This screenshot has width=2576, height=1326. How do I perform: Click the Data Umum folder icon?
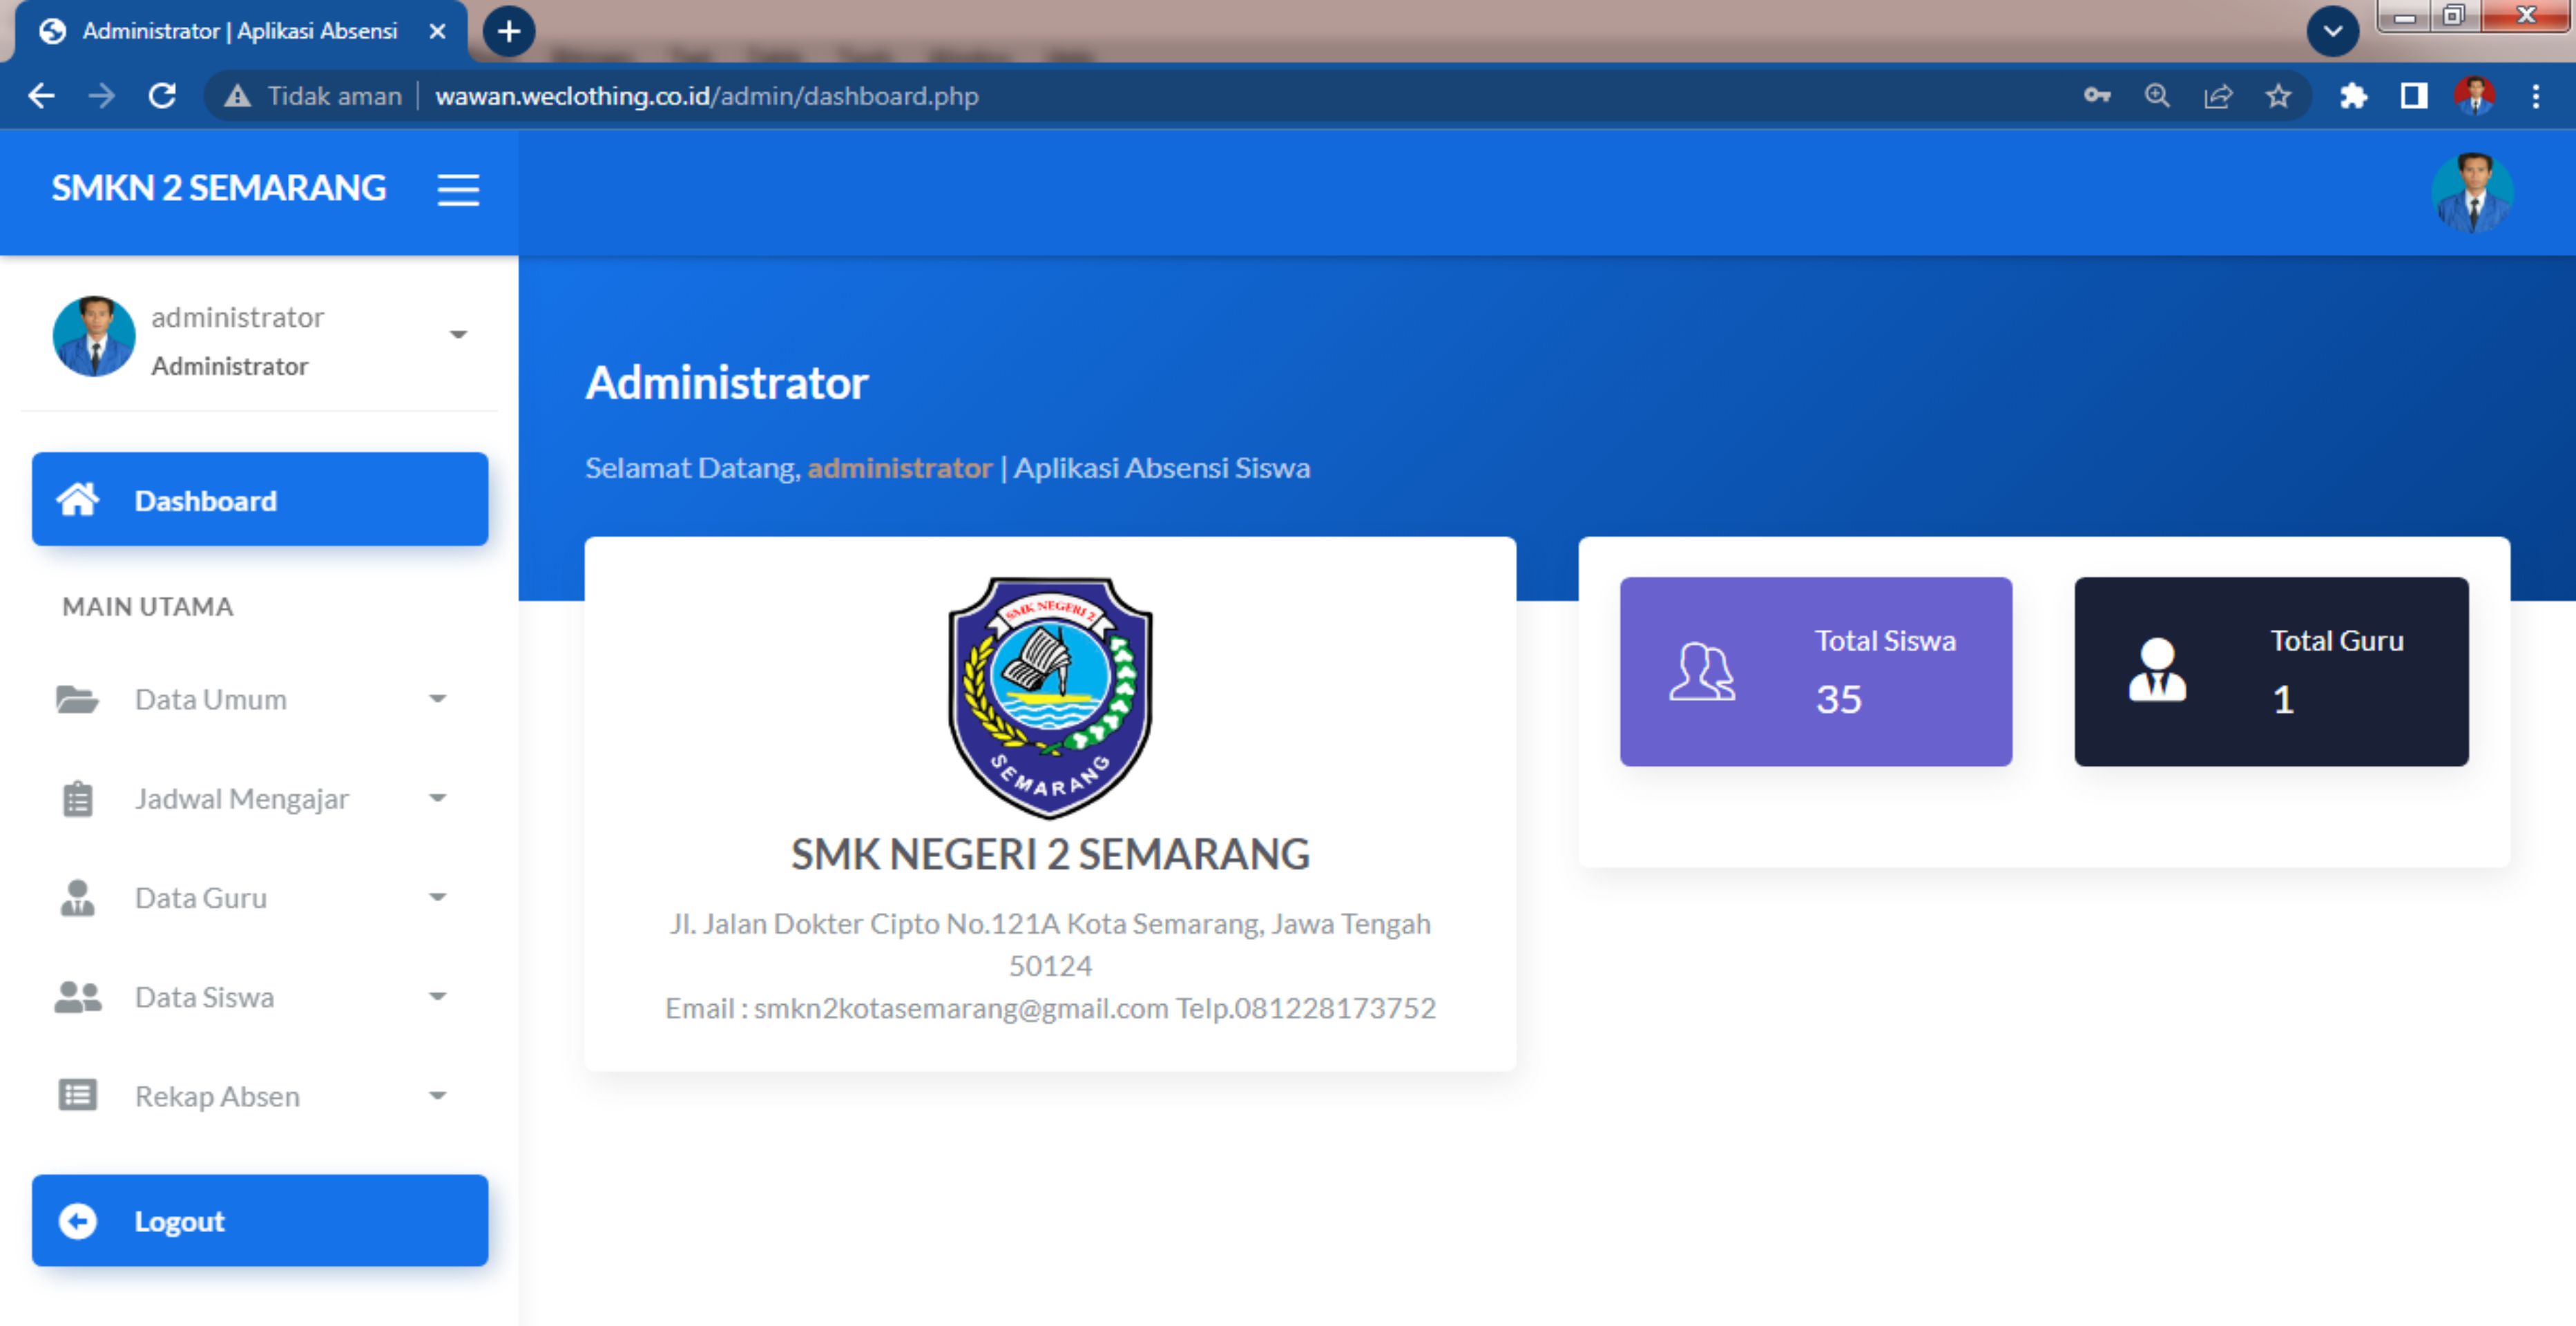[77, 699]
